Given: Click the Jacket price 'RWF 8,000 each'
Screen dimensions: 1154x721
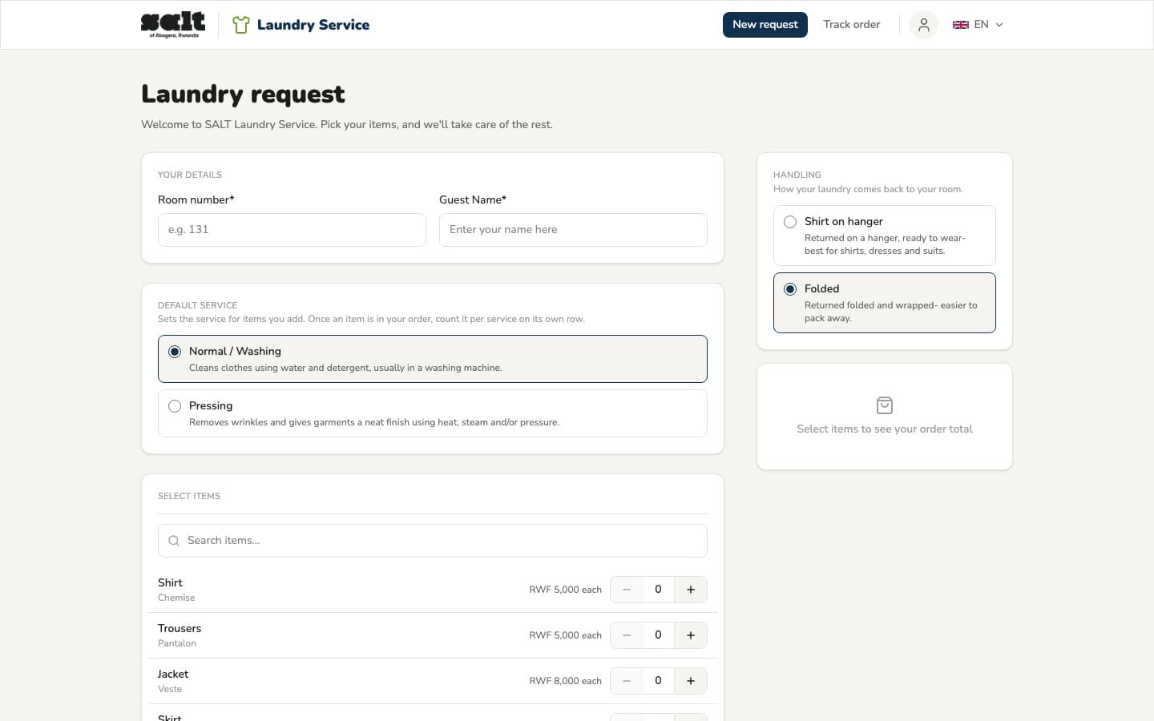Looking at the screenshot, I should tap(565, 681).
